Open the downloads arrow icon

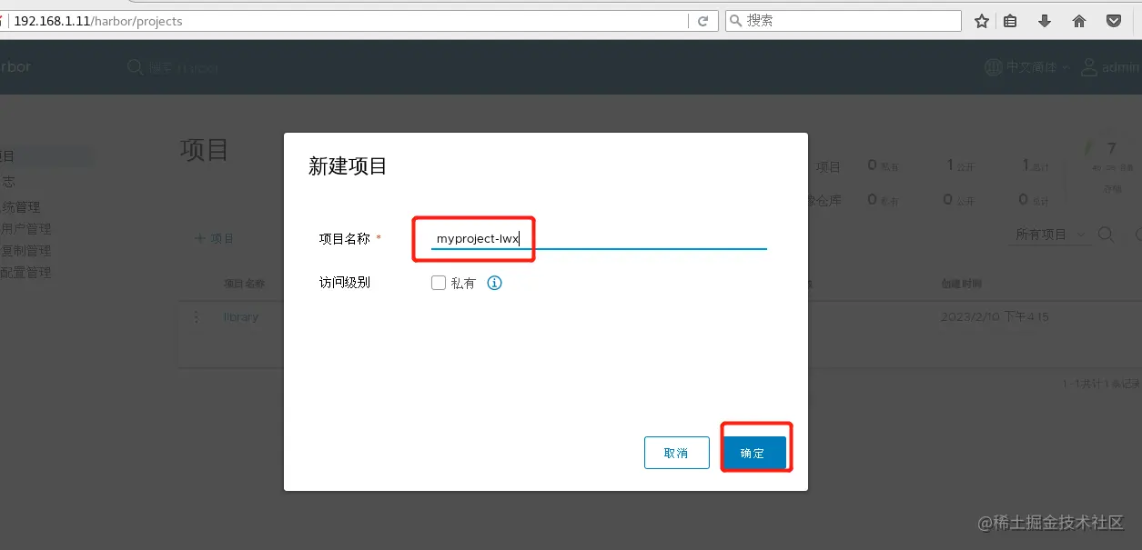click(1045, 21)
